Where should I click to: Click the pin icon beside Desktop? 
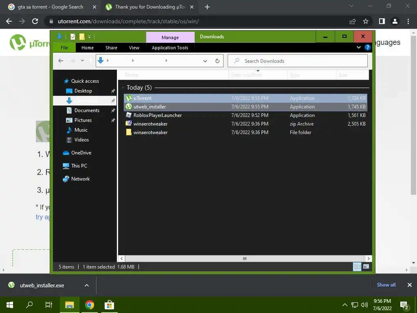[113, 91]
